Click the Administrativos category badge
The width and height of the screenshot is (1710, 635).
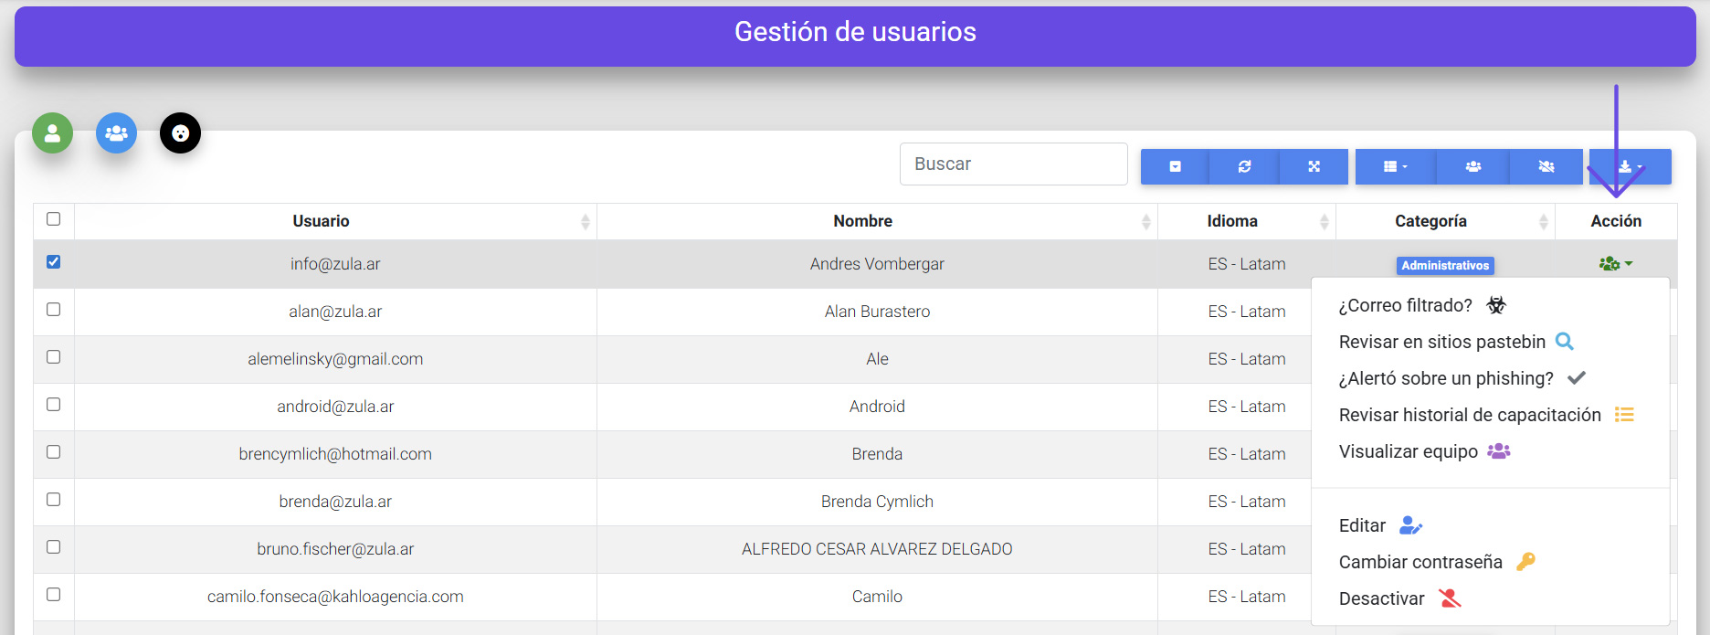(1444, 266)
